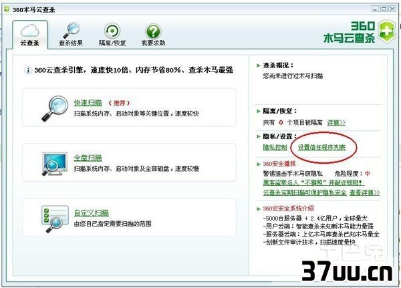Click the arrow beside 隐私/设置

coord(258,136)
